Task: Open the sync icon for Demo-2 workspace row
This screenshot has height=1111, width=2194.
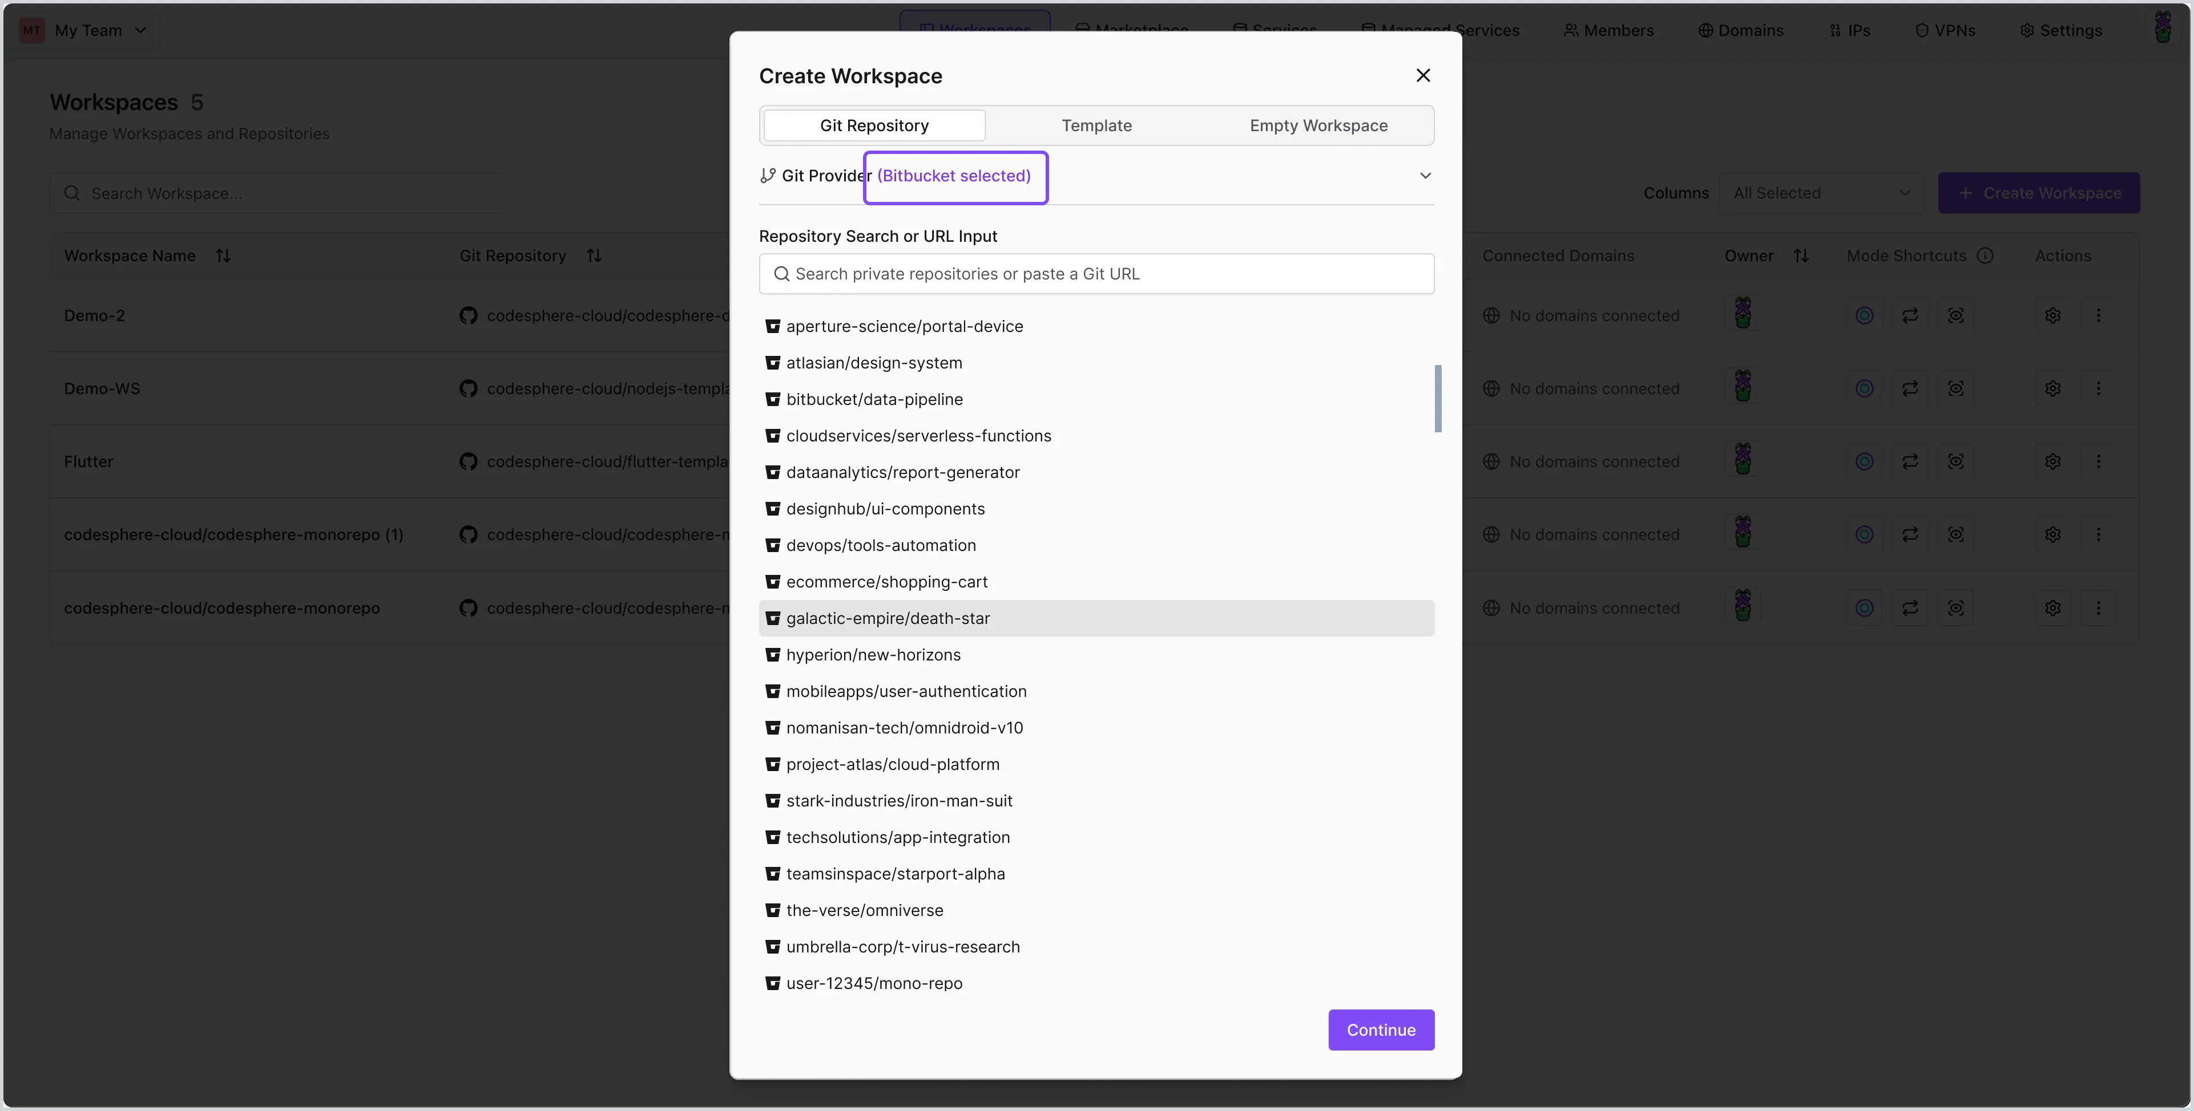Action: click(1910, 315)
